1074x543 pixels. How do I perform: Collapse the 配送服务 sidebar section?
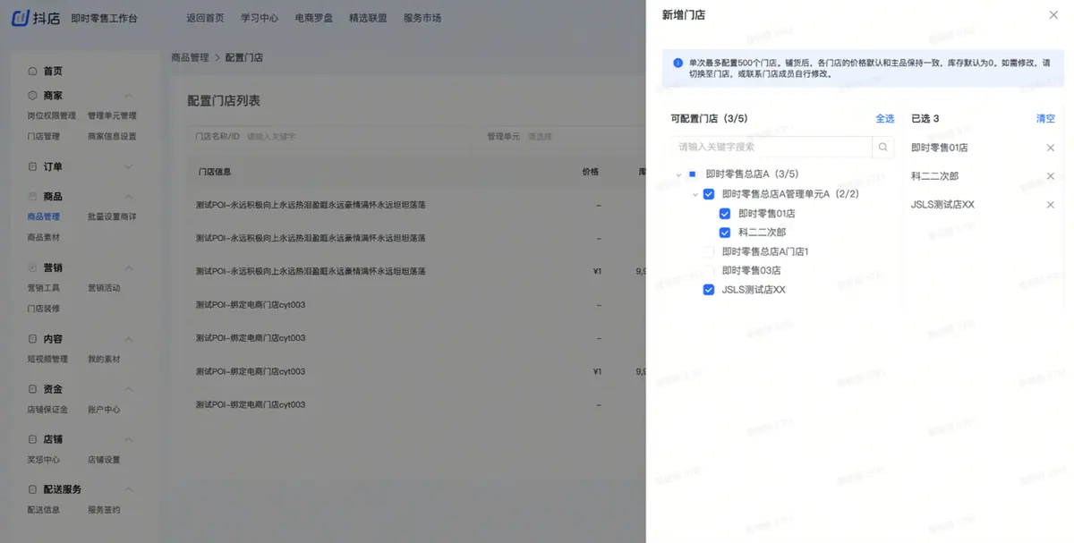[128, 489]
